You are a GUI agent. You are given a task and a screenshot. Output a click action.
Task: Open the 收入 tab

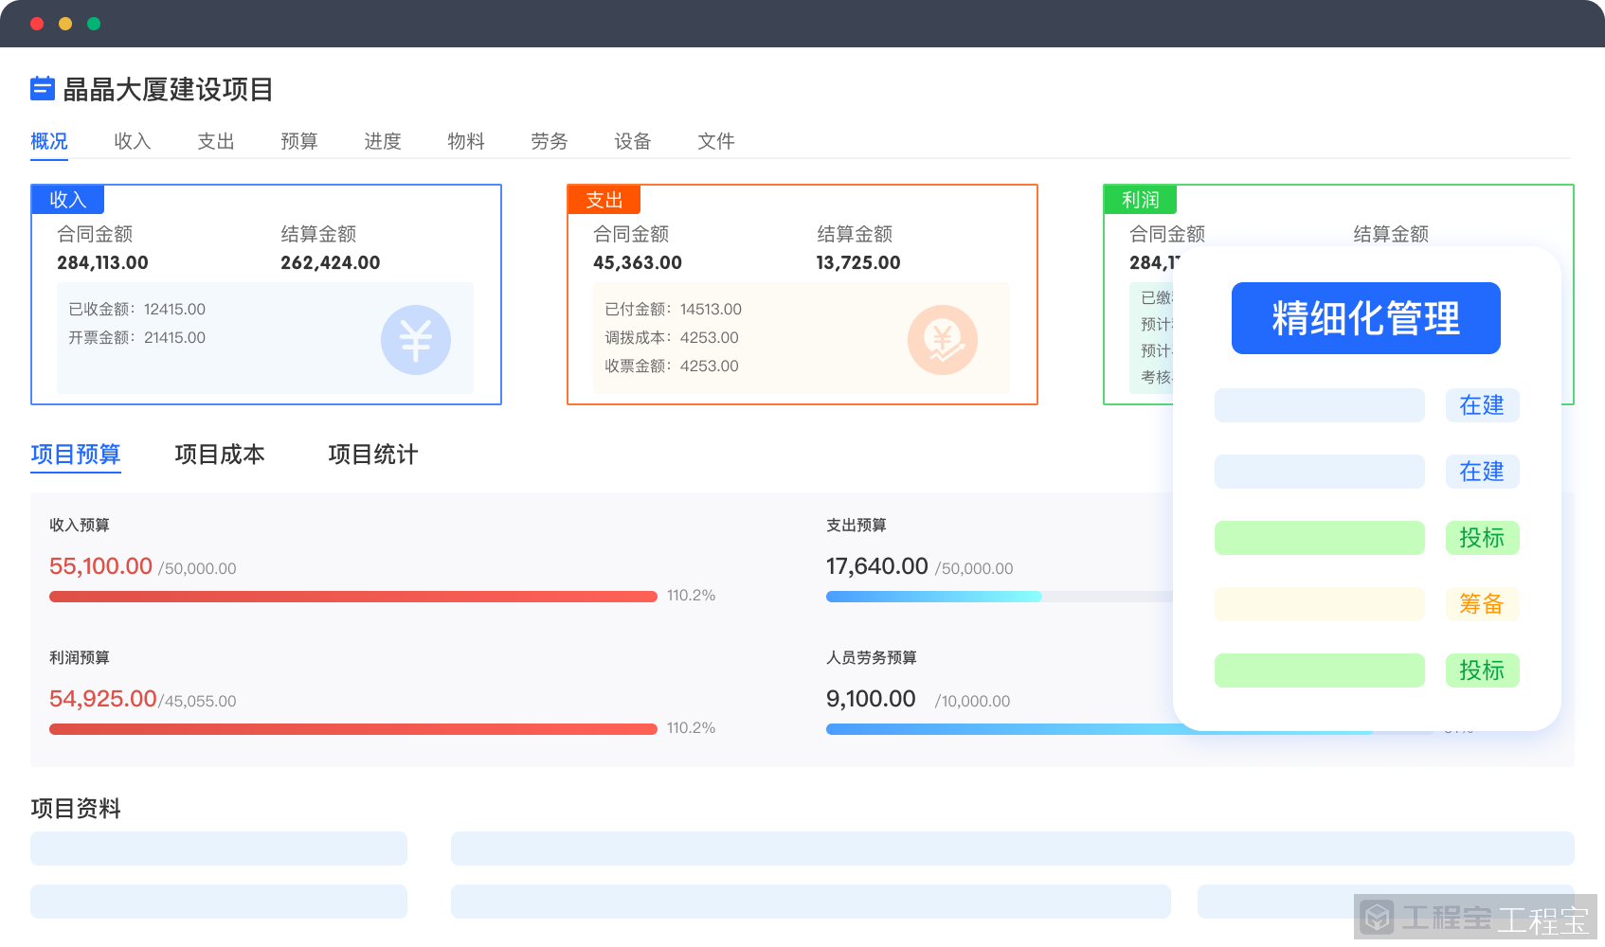[x=133, y=141]
